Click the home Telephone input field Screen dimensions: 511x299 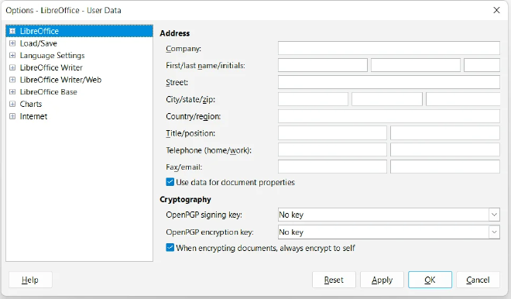tap(332, 150)
